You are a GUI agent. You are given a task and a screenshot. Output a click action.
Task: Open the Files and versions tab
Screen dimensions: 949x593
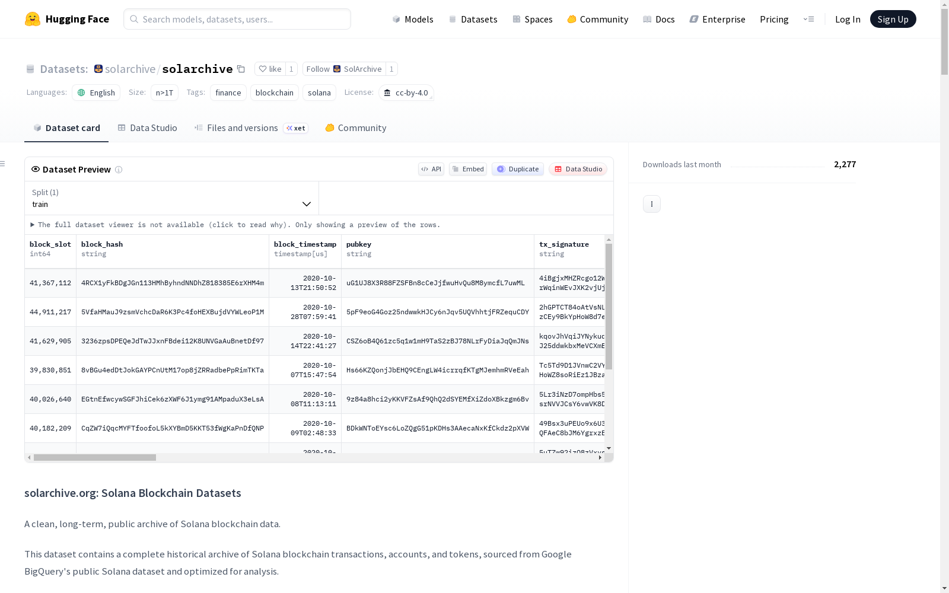(251, 127)
